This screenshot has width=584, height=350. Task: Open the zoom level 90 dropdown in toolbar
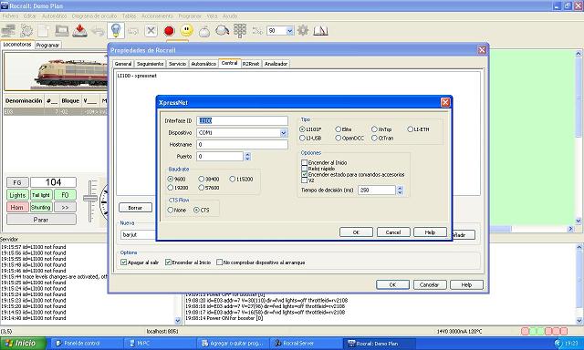(x=290, y=31)
